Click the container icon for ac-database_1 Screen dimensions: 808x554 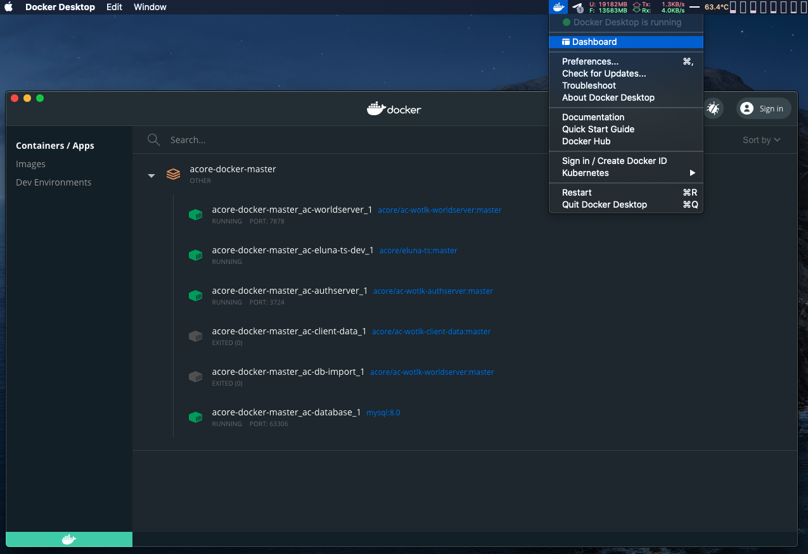coord(195,417)
